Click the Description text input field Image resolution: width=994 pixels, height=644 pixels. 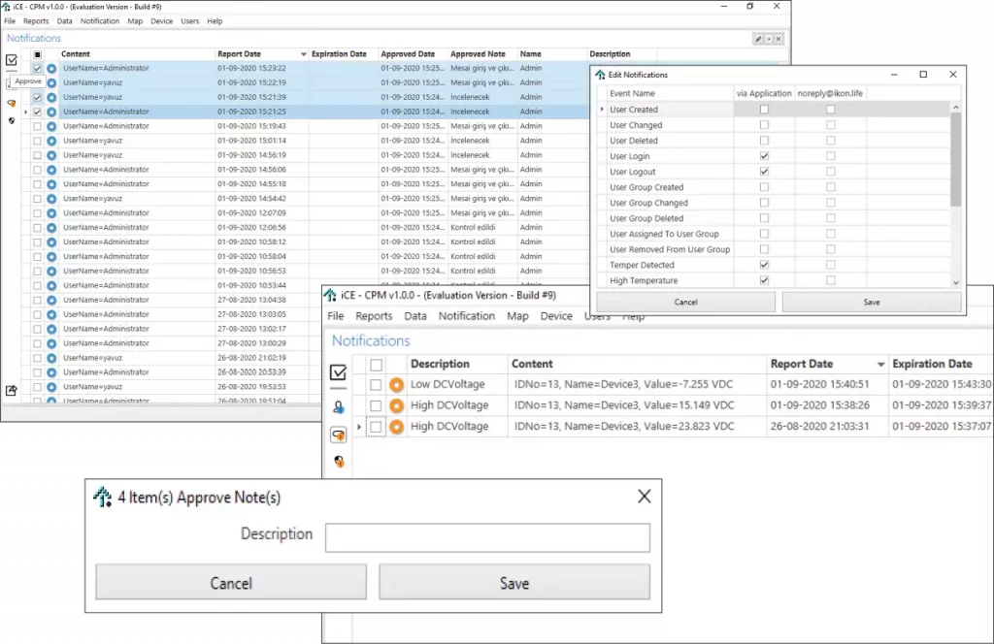click(x=487, y=538)
